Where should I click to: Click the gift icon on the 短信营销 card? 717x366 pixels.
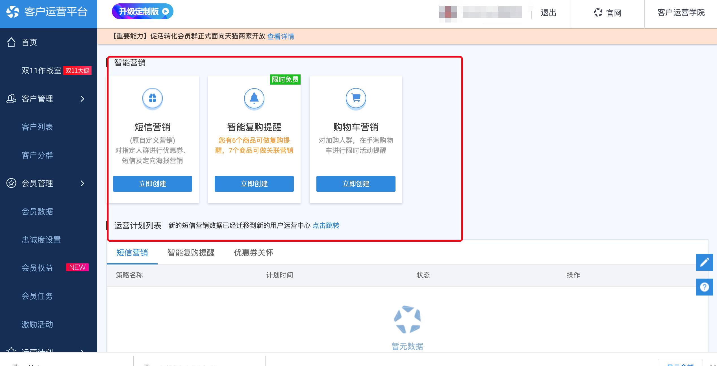(x=152, y=99)
